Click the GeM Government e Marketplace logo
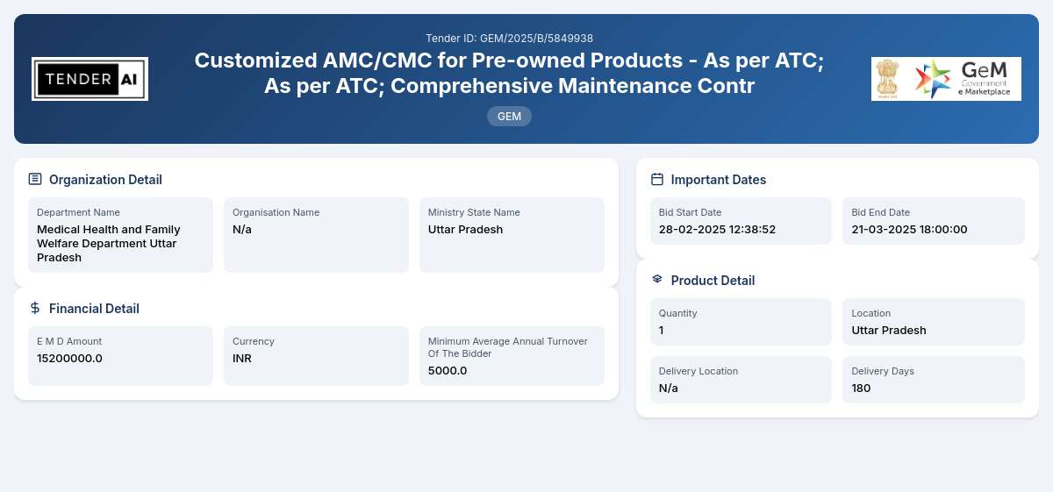This screenshot has height=492, width=1053. (x=964, y=79)
